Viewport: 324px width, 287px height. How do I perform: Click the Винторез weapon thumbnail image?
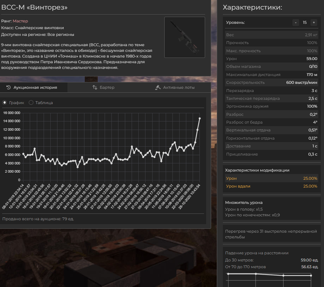tap(185, 37)
